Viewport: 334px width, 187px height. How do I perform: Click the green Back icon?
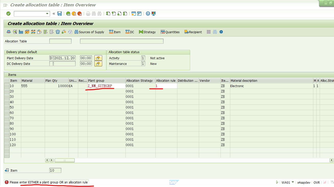pos(68,14)
